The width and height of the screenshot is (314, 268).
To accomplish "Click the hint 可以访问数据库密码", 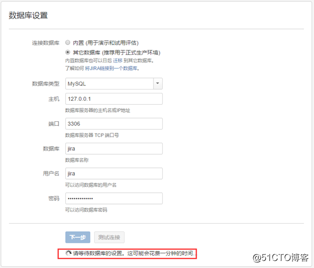I will [86, 210].
